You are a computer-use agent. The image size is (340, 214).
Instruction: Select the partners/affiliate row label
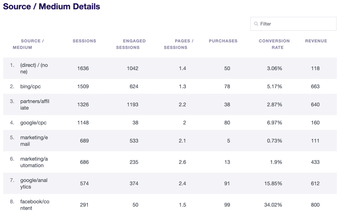click(x=35, y=104)
